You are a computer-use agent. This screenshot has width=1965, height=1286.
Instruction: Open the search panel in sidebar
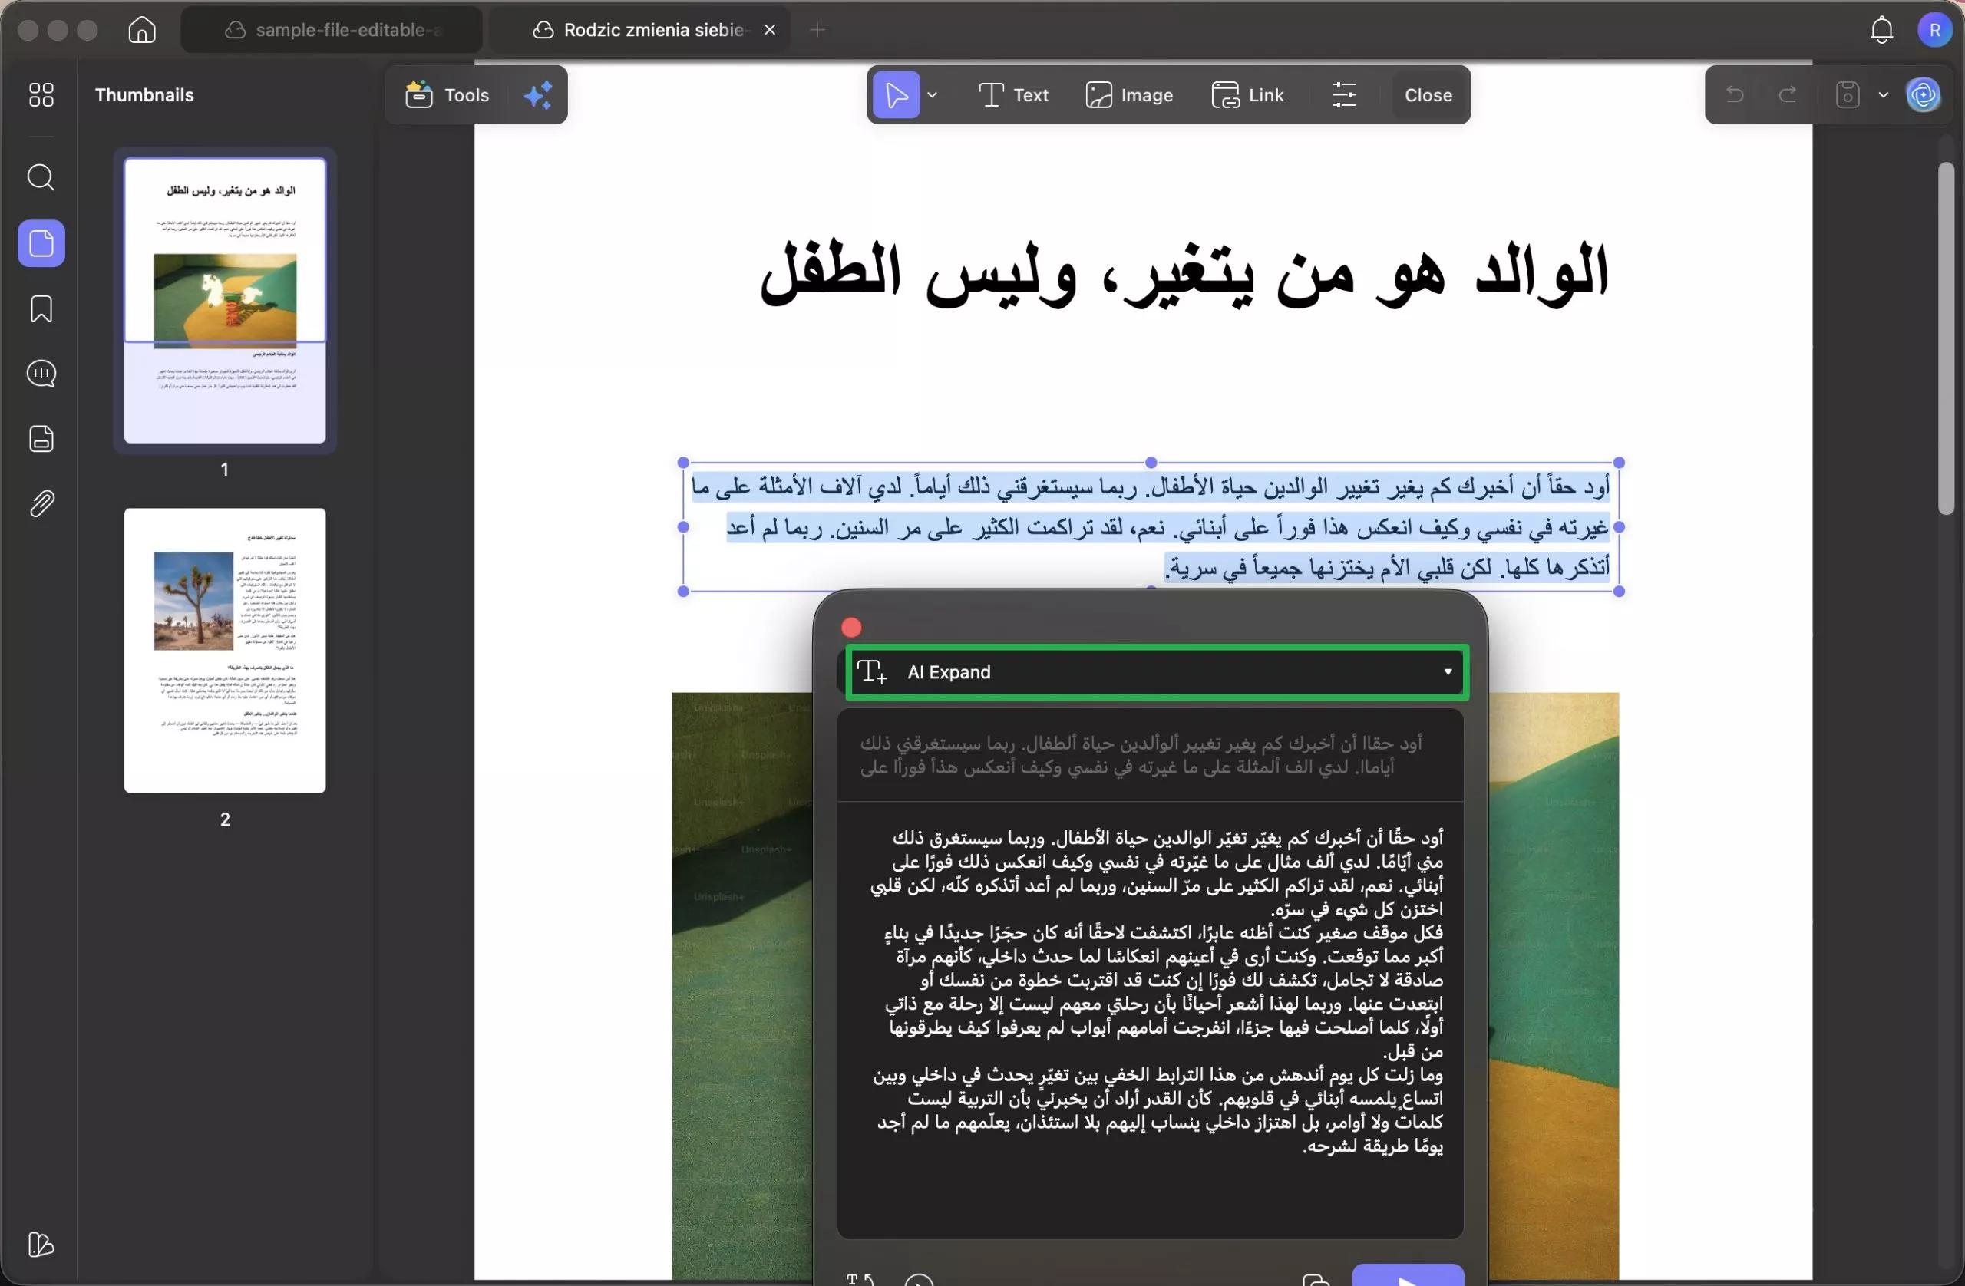(41, 177)
